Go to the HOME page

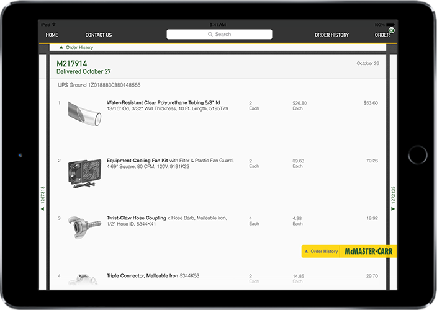(52, 35)
